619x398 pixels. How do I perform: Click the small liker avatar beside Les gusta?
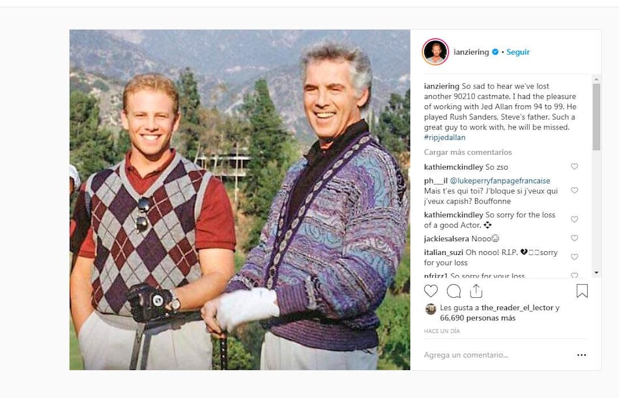[x=431, y=309]
